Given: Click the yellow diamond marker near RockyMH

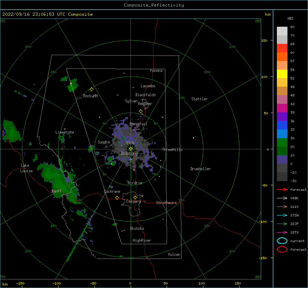Looking at the screenshot, I should 91,89.
